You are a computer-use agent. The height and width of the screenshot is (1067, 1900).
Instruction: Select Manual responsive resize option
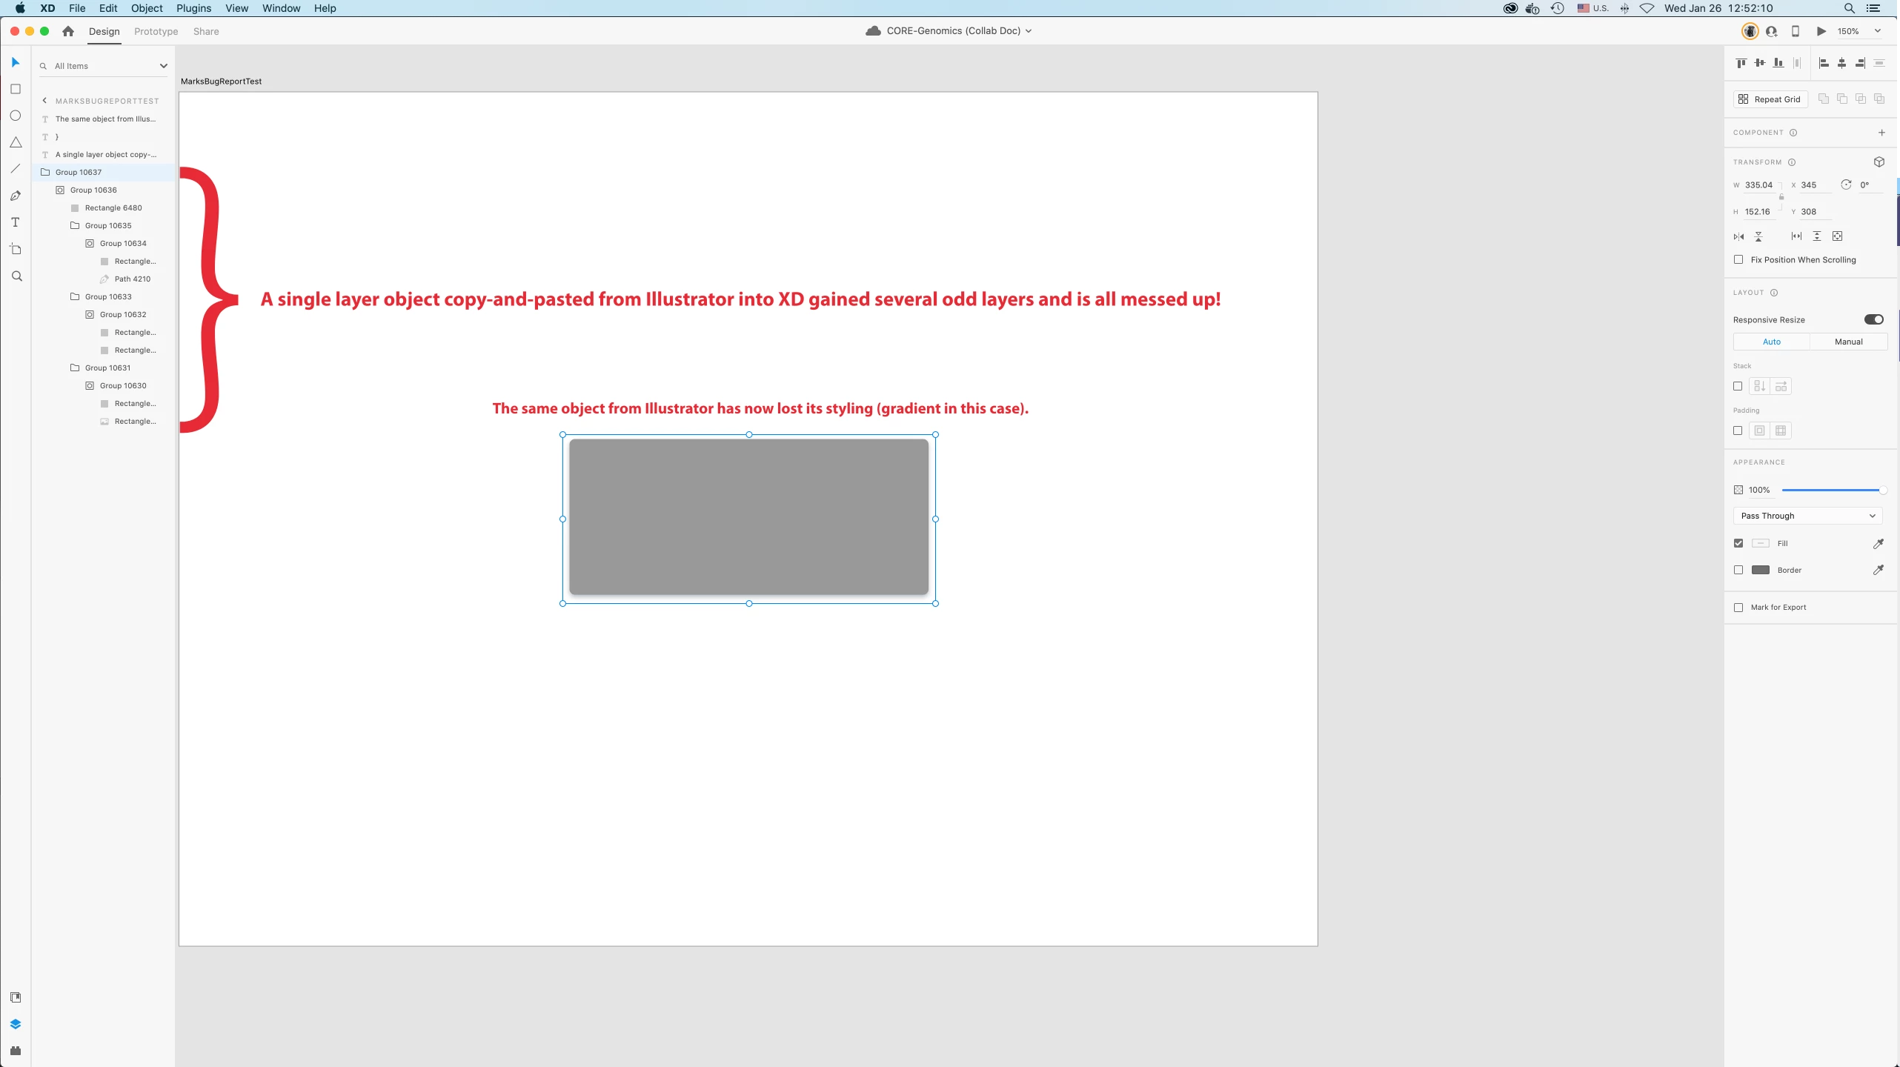[1848, 342]
